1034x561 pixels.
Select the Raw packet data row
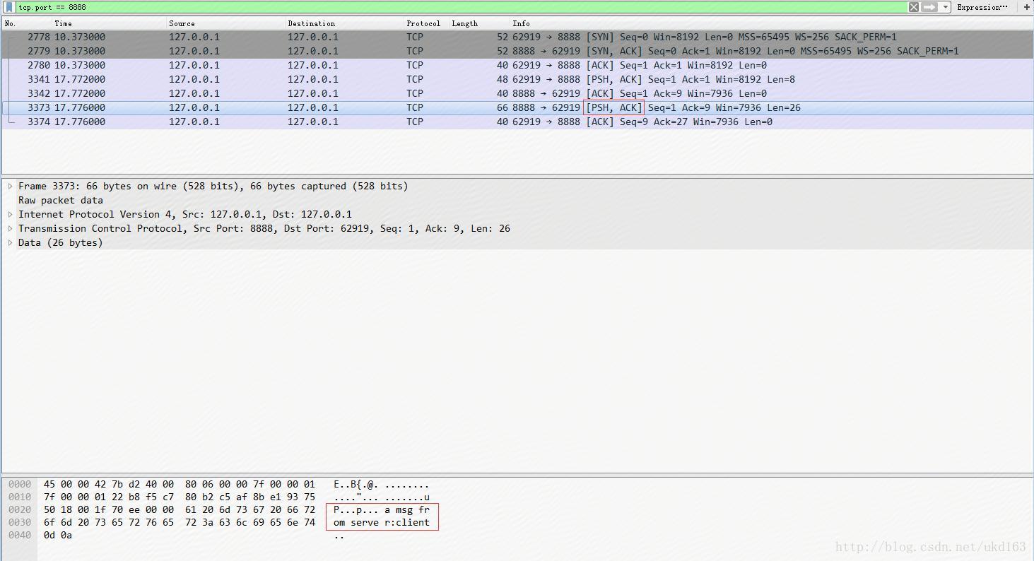click(517, 201)
